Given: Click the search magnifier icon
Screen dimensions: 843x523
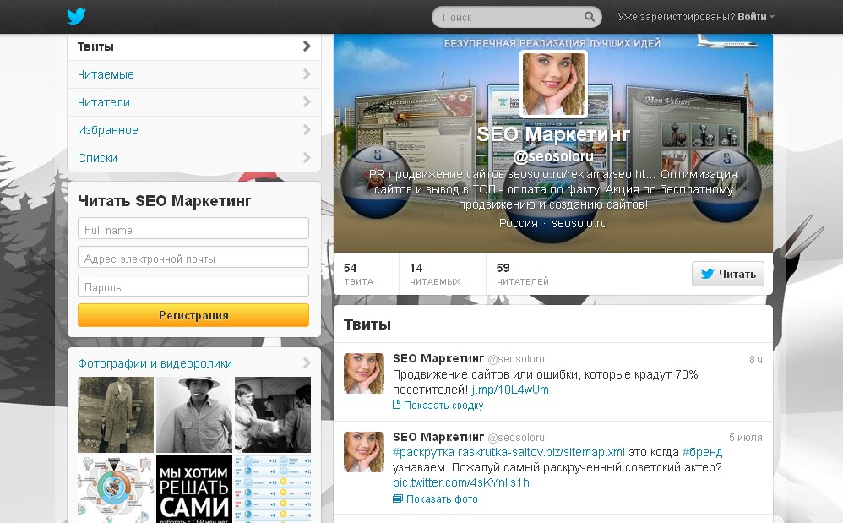Looking at the screenshot, I should coord(590,17).
